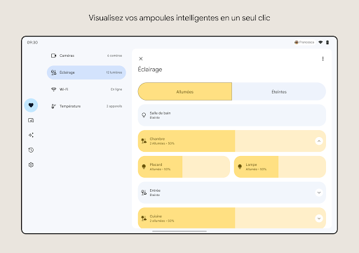Viewport: 359px width, 253px height.
Task: Click the Caméras camera icon
Action: 53,56
